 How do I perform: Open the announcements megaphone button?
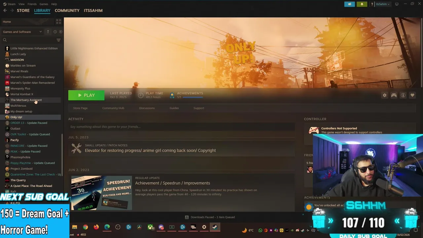[349, 4]
